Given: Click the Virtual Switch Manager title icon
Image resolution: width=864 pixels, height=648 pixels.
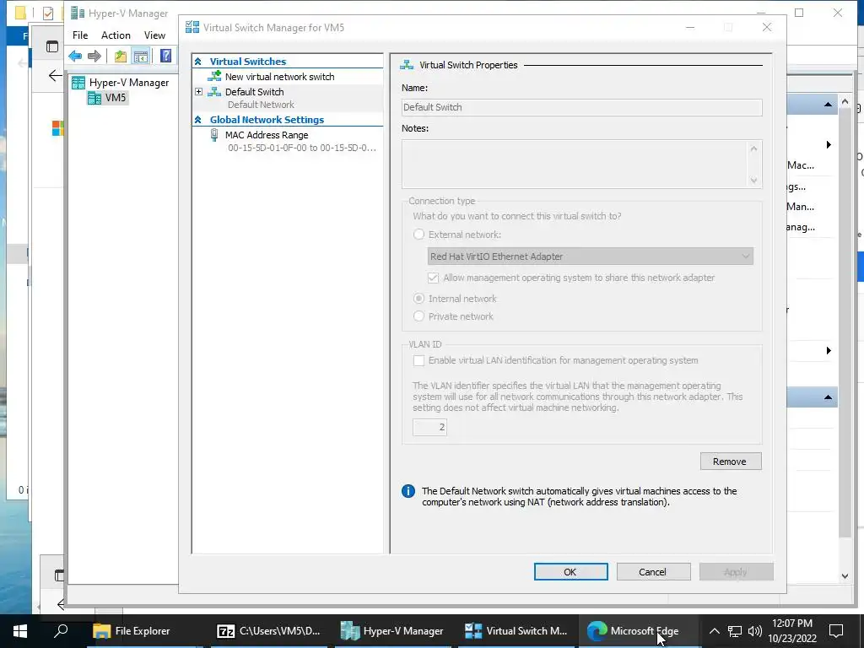Looking at the screenshot, I should pos(192,27).
